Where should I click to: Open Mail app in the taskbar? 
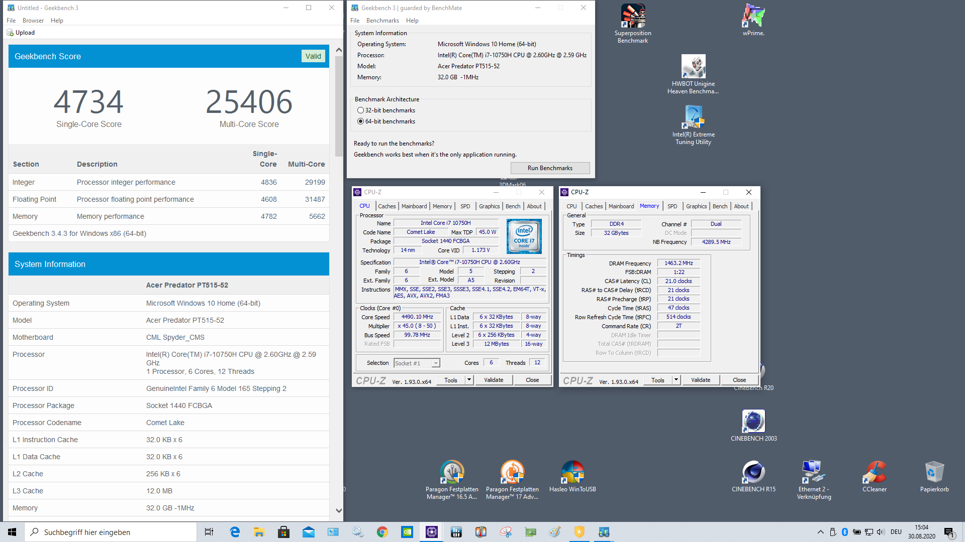coord(309,532)
